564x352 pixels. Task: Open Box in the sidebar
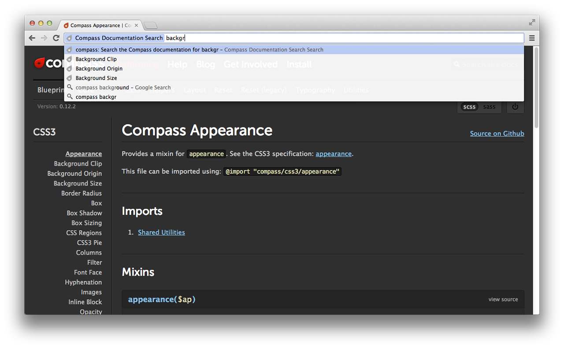click(96, 203)
